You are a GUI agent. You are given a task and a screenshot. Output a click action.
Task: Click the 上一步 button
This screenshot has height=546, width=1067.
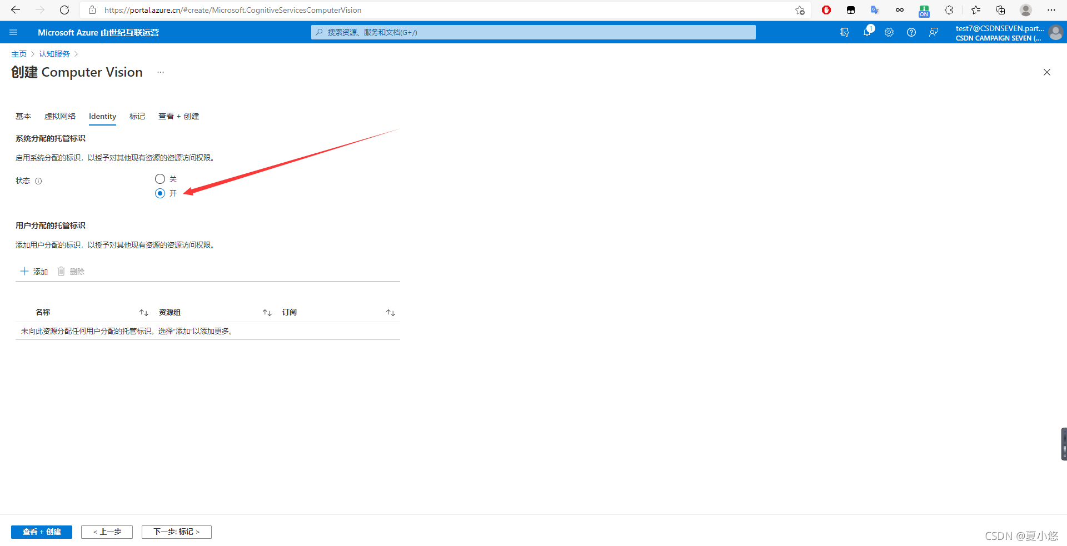107,532
